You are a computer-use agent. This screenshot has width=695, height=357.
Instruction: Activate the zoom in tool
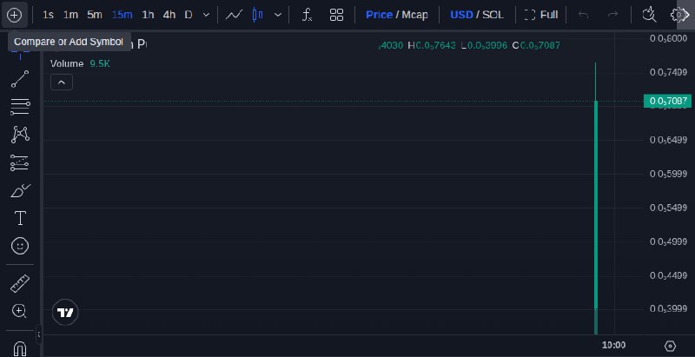[20, 311]
